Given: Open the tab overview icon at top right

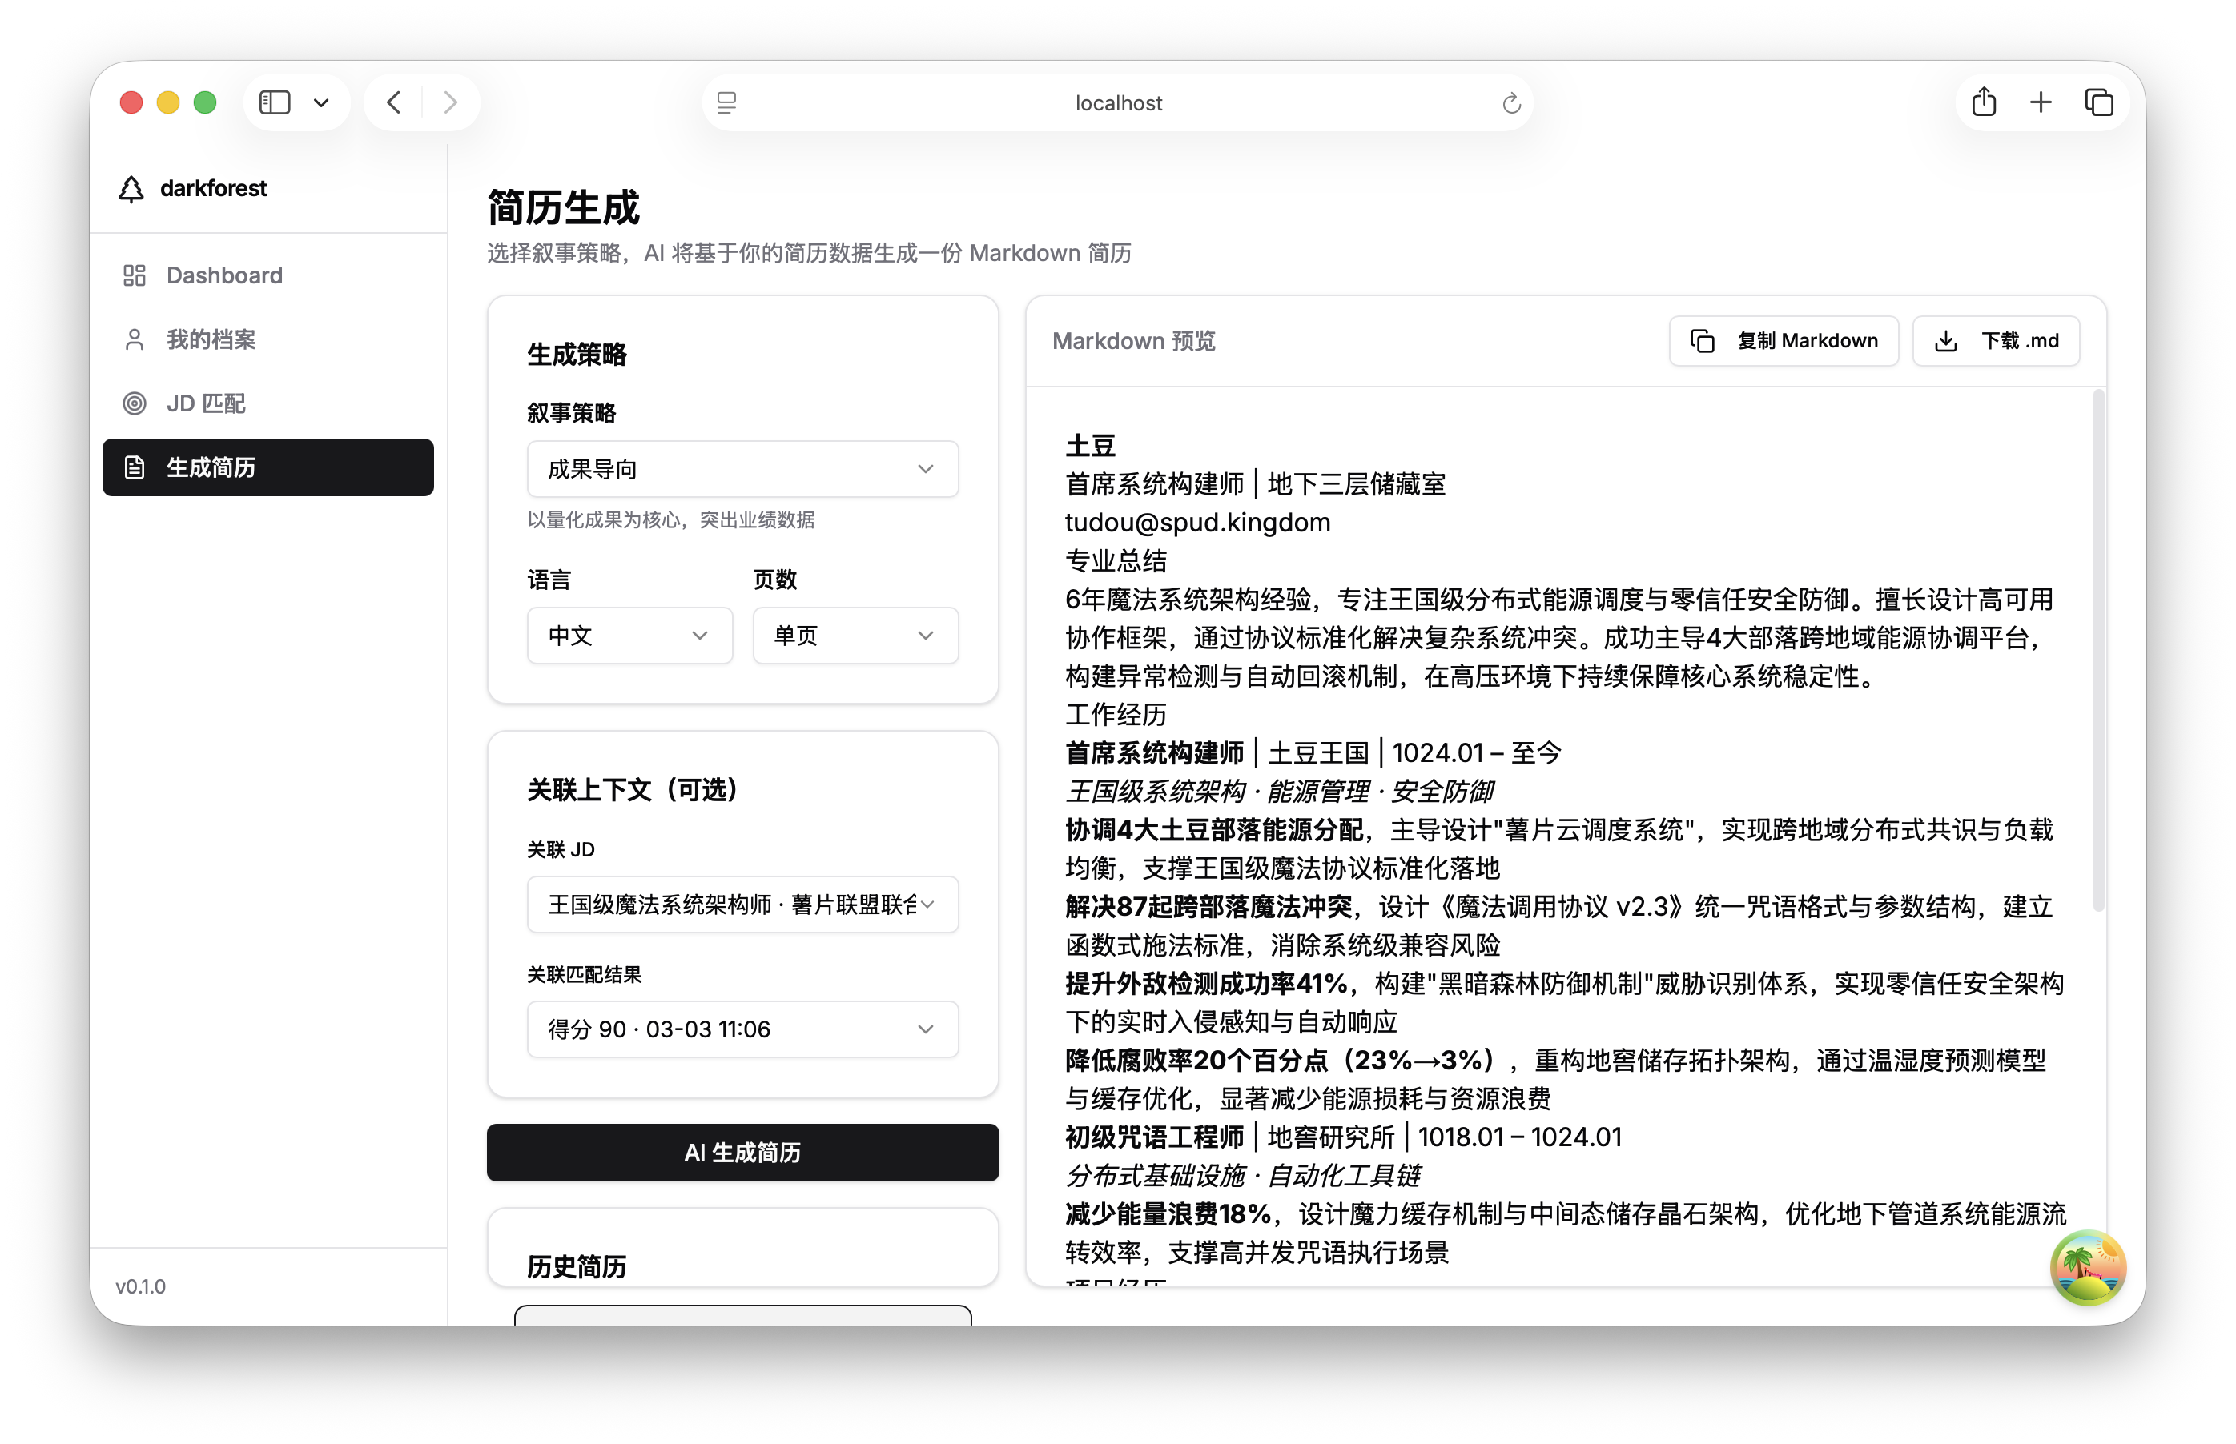Looking at the screenshot, I should click(2100, 102).
